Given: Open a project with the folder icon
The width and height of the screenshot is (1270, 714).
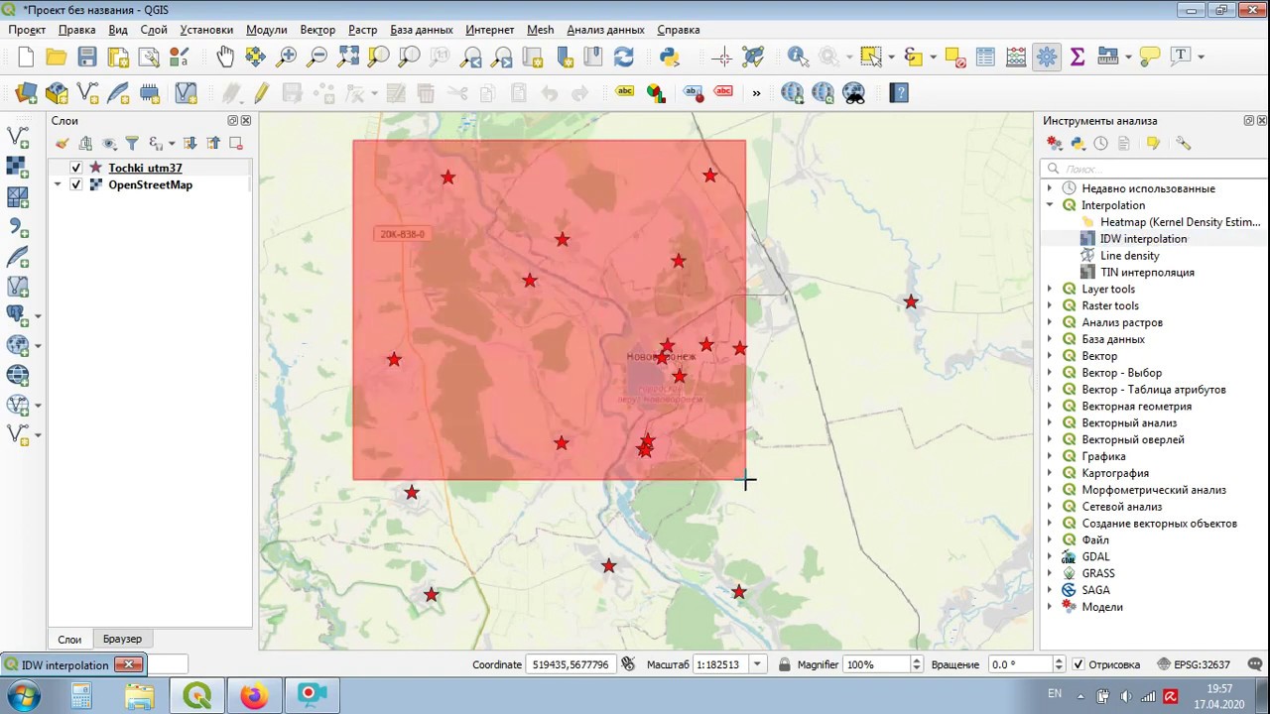Looking at the screenshot, I should [57, 57].
